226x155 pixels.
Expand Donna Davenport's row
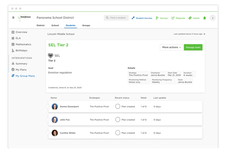[x=48, y=107]
